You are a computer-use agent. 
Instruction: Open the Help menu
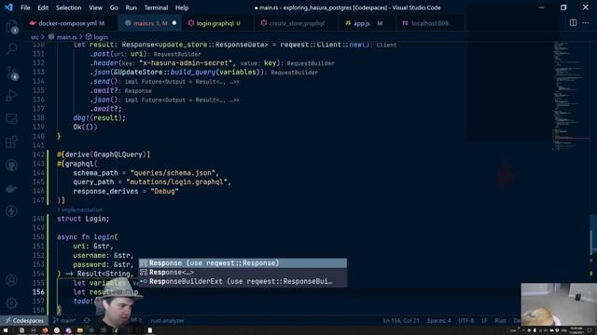click(x=182, y=7)
